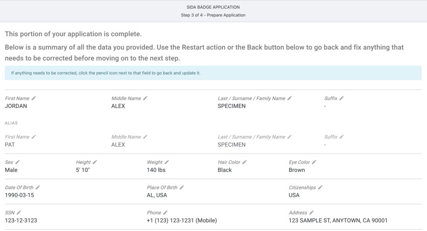Click the Sex value Male
427x231 pixels.
click(11, 170)
